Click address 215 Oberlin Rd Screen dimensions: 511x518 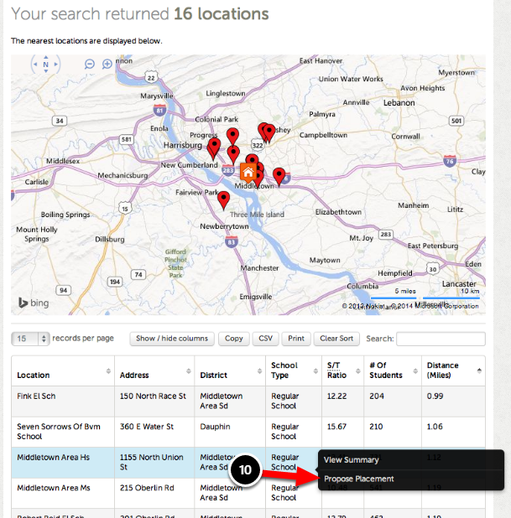[x=147, y=488]
